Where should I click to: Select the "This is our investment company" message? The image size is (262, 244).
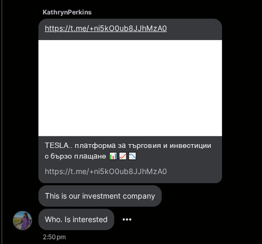100,196
